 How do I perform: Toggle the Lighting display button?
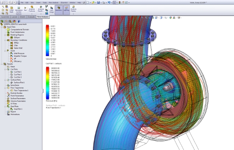tap(66, 10)
